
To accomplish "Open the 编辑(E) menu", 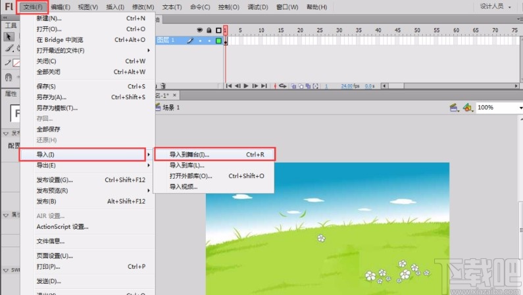I will (61, 7).
